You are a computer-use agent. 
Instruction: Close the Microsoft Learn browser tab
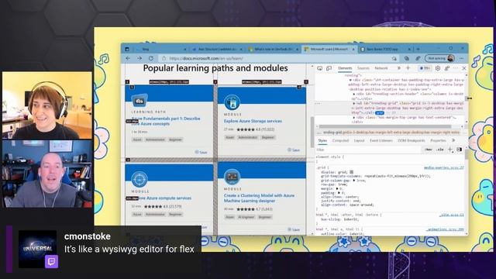point(353,49)
